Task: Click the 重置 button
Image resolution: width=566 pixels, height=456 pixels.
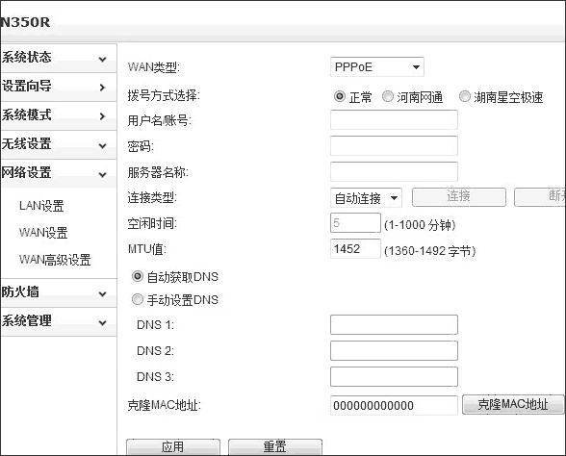Action: (x=275, y=447)
